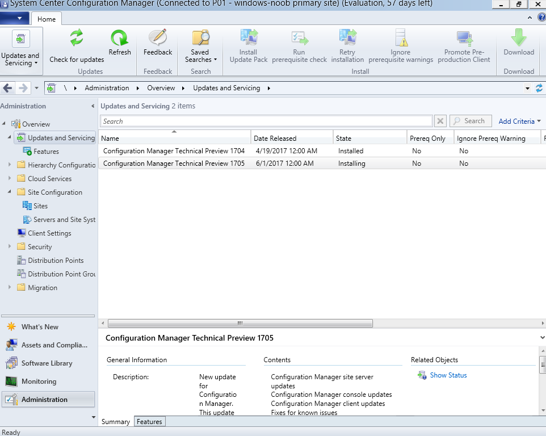Screen dimensions: 546x436
Task: Open Updates and Servicing ribbon dropdown
Action: click(x=20, y=51)
